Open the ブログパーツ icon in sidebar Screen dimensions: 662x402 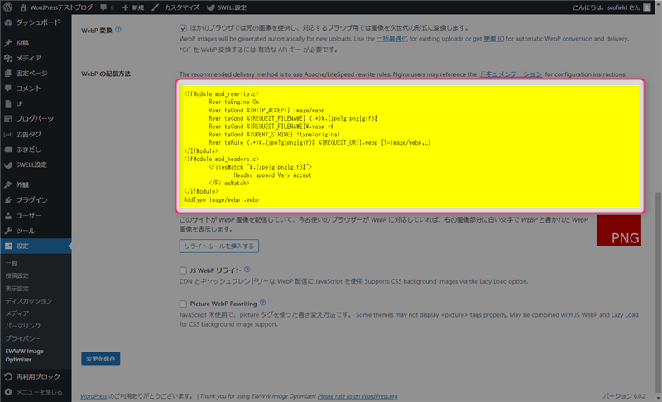click(8, 118)
